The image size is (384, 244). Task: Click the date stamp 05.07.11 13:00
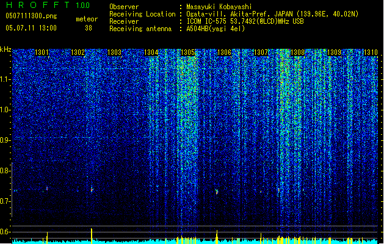pos(31,28)
